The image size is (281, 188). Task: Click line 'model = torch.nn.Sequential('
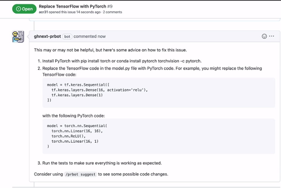77,126
